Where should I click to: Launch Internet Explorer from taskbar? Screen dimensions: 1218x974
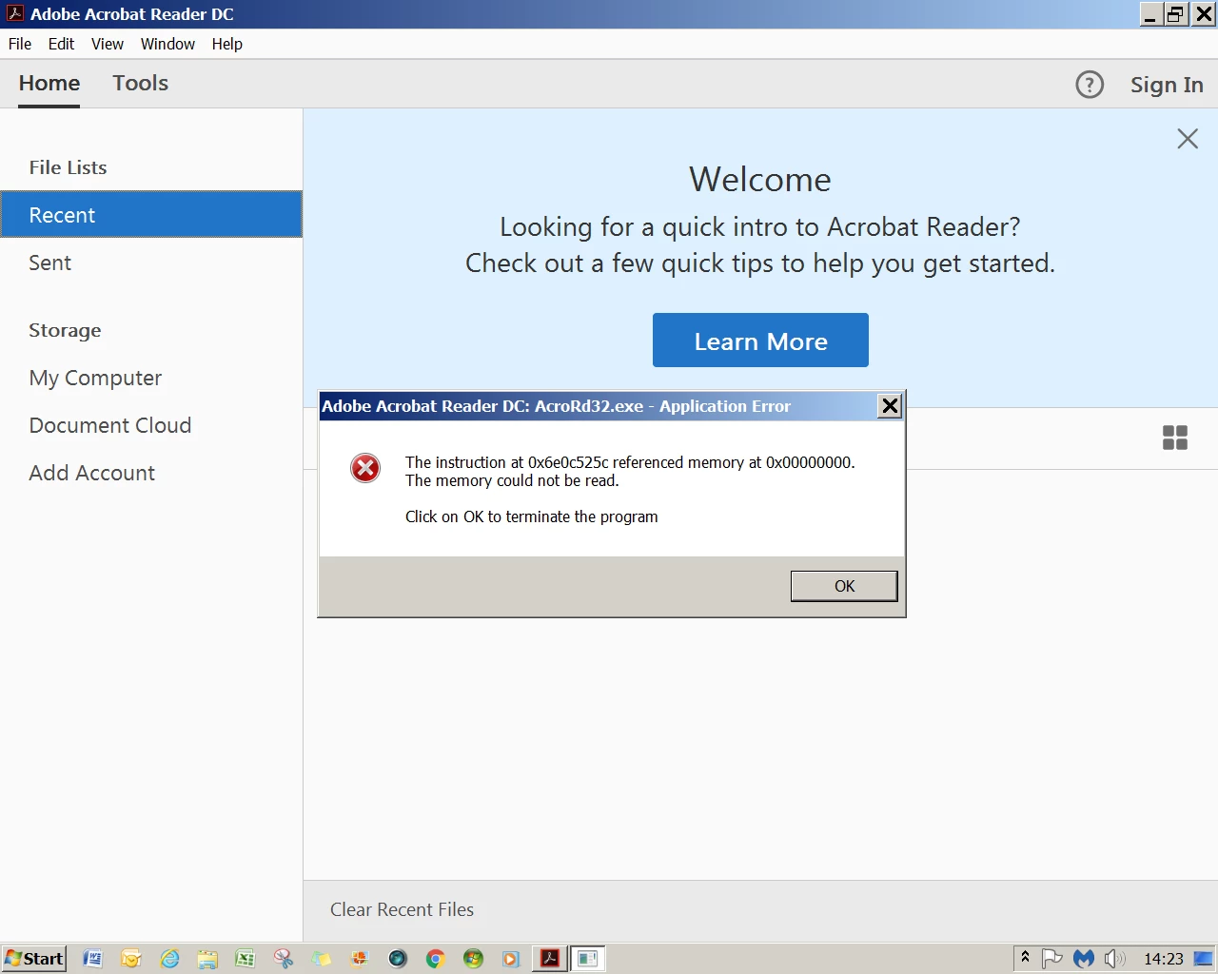coord(169,959)
